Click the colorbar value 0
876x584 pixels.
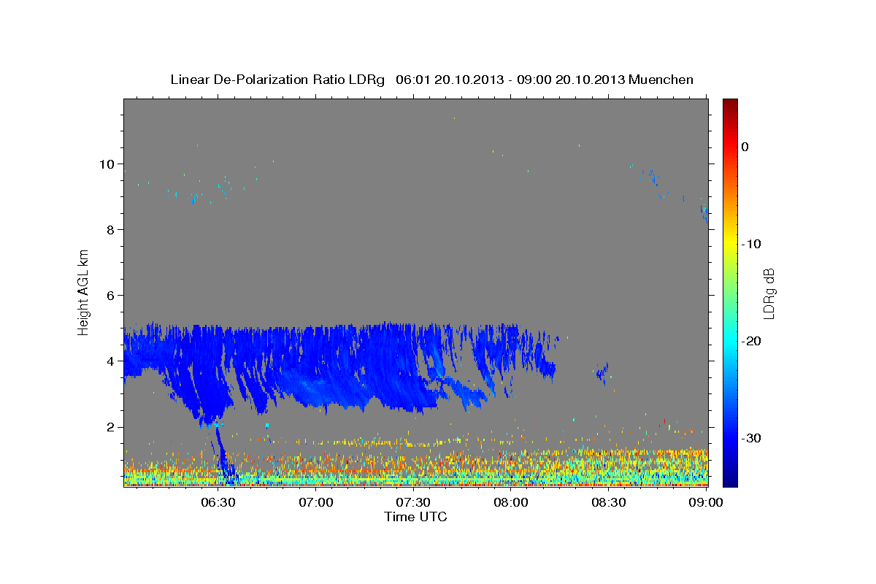click(745, 147)
